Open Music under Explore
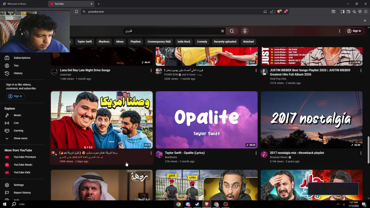This screenshot has height=208, width=370. click(22, 115)
